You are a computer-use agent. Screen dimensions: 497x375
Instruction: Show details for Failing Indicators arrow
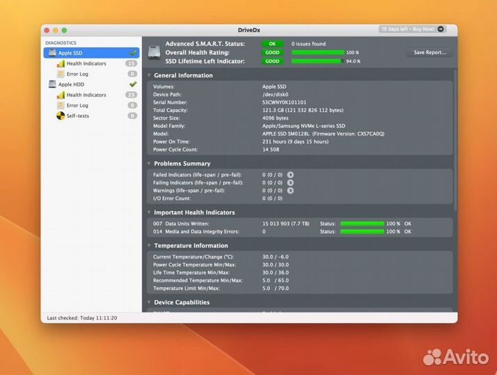click(x=290, y=183)
